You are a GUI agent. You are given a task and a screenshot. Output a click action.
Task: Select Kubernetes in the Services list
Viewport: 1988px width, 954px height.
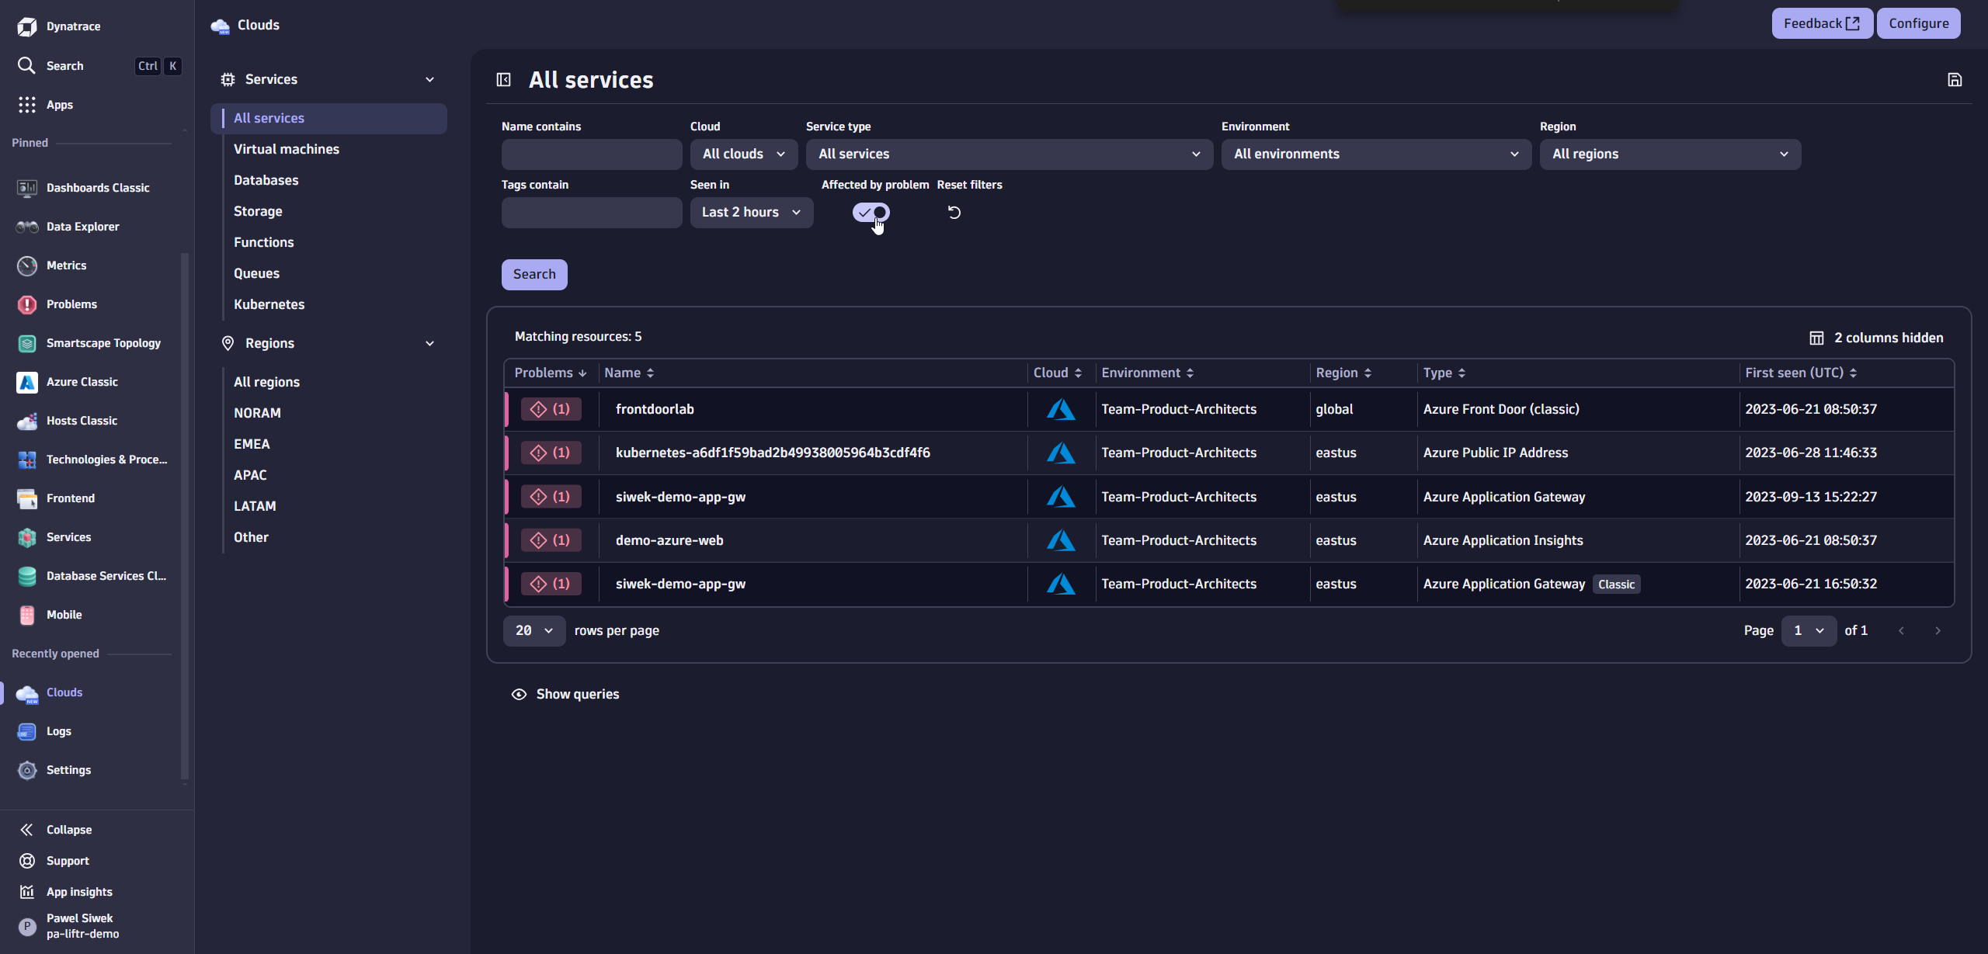click(269, 304)
